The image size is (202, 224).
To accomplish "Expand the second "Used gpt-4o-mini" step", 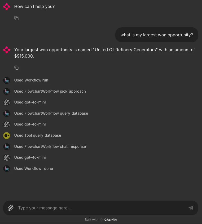I will 30,124.
